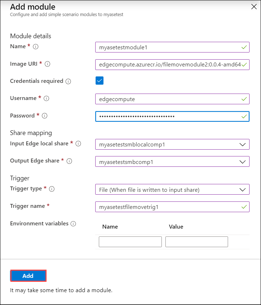Open the Password help tooltip
This screenshot has width=261, height=305.
tap(44, 116)
